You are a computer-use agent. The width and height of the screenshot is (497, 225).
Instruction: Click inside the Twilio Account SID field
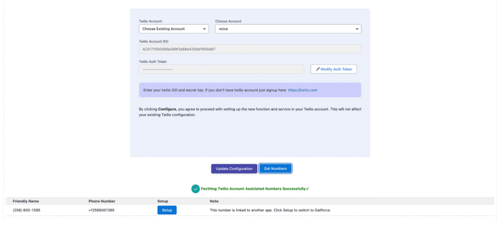249,49
